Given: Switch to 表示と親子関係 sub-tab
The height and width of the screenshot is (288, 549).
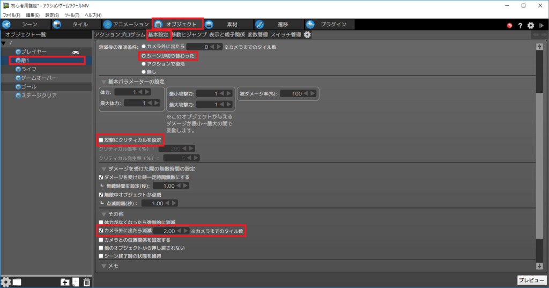Looking at the screenshot, I should 227,35.
